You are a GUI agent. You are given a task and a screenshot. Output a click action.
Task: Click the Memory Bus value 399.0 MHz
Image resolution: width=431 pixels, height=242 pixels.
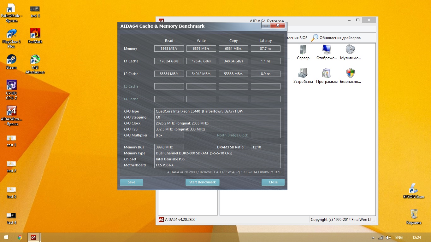[x=169, y=147]
